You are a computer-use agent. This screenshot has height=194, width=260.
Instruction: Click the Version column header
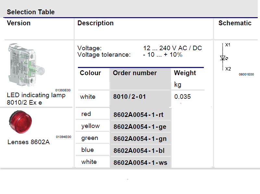pos(19,23)
